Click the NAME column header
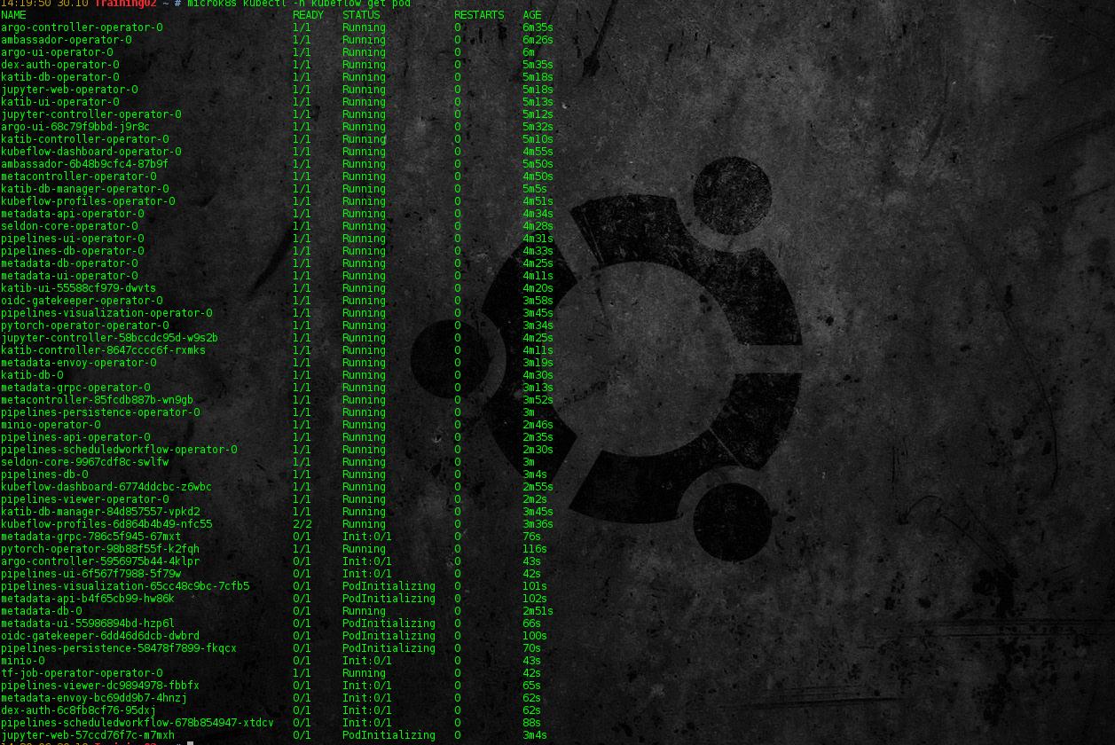This screenshot has height=745, width=1115. click(13, 15)
